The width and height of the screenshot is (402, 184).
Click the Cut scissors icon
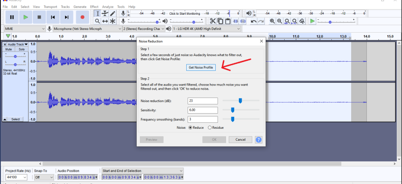point(213,21)
